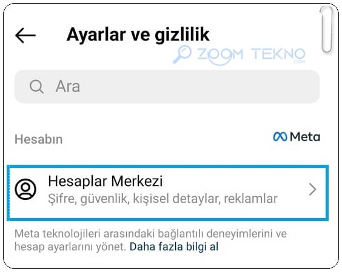Image resolution: width=342 pixels, height=272 pixels.
Task: Tap the Şifre, güvenlik, kişisel detaylar subtitle
Action: click(x=163, y=199)
